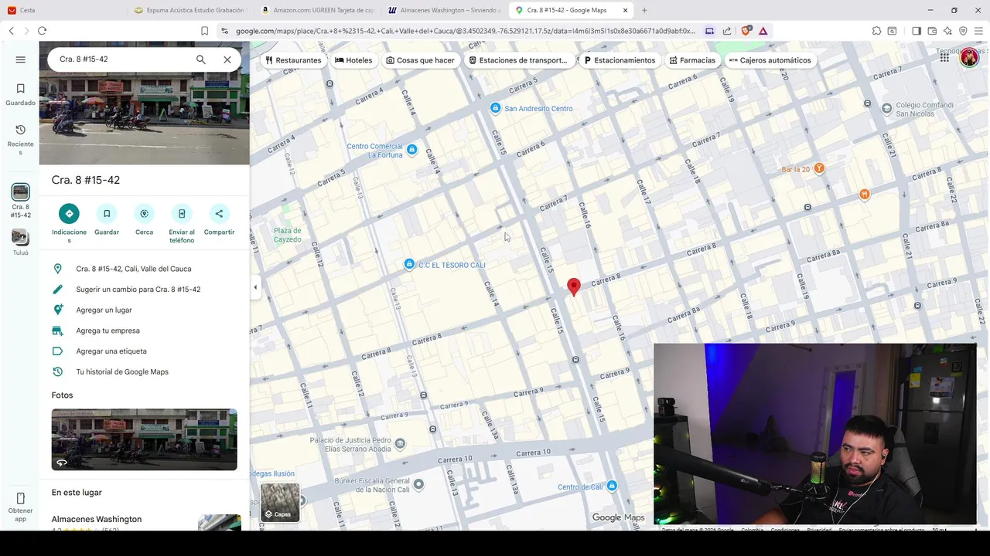
Task: Select Cajeros automáticos chip
Action: (770, 60)
